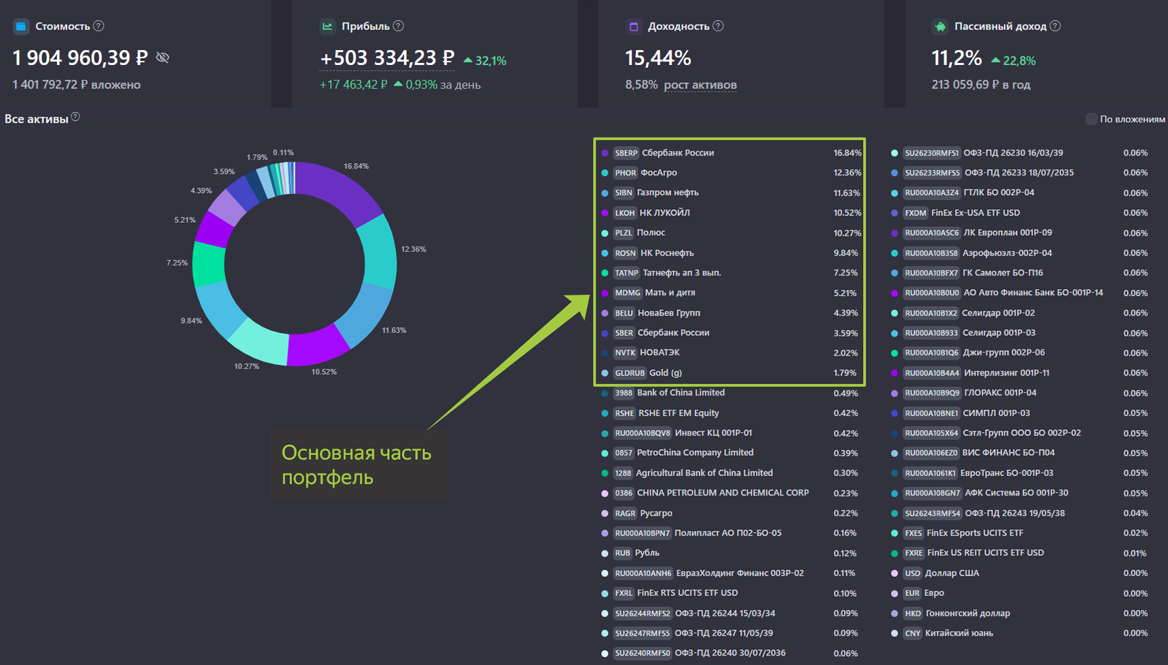
Task: Select ОФЗ-ПД 26247 11/05/39 row
Action: (731, 633)
